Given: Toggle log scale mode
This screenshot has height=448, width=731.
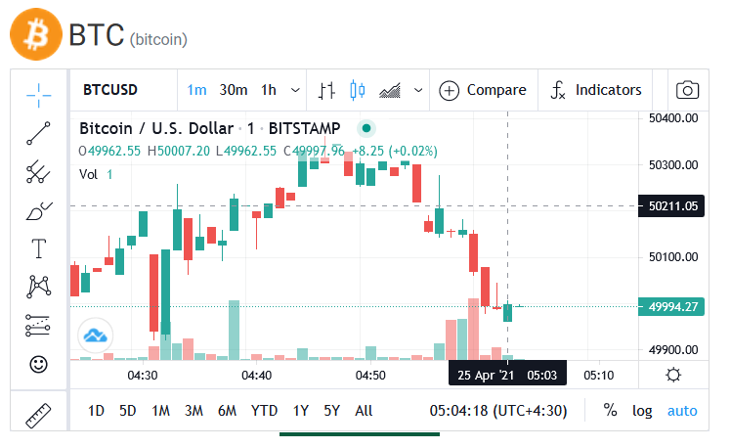Looking at the screenshot, I should 642,411.
